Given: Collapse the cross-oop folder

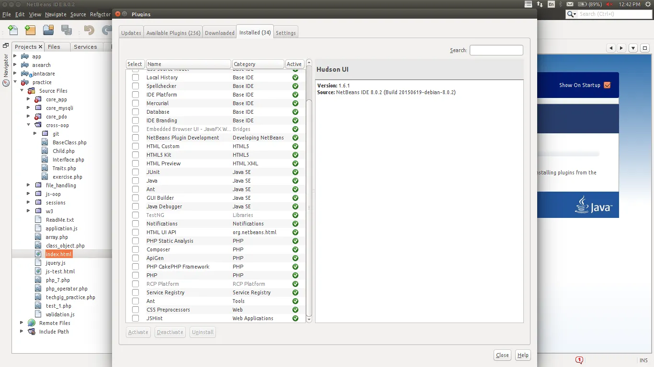Looking at the screenshot, I should (28, 125).
